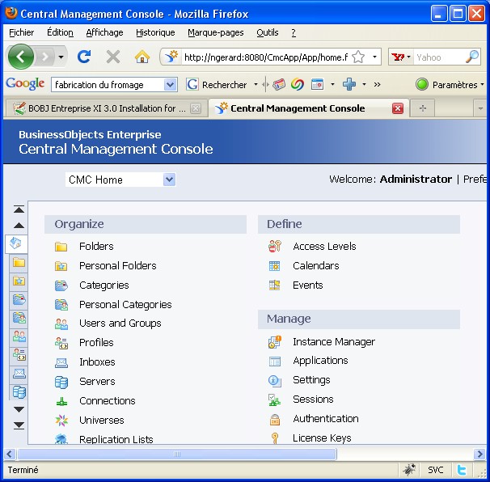Open the Fichier menu
Screen dimensions: 490x482
coord(21,32)
